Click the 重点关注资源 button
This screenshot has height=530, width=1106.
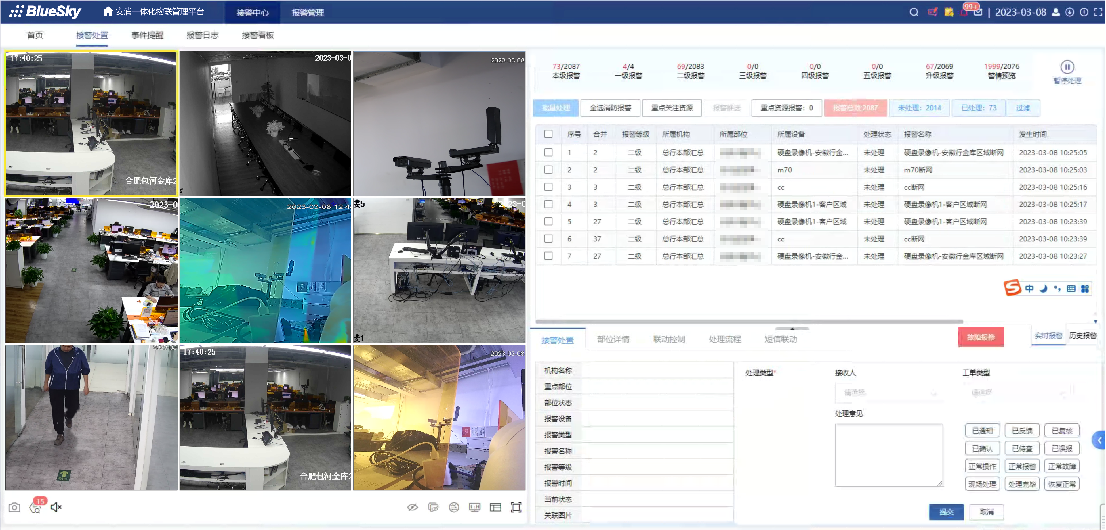pos(672,107)
